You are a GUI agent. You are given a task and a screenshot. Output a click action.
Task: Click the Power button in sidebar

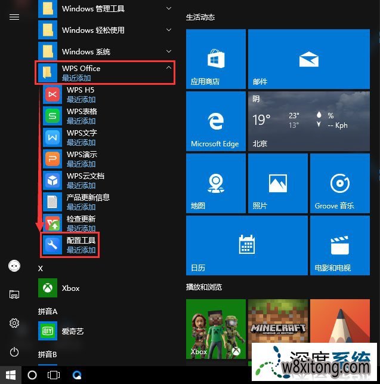[14, 352]
